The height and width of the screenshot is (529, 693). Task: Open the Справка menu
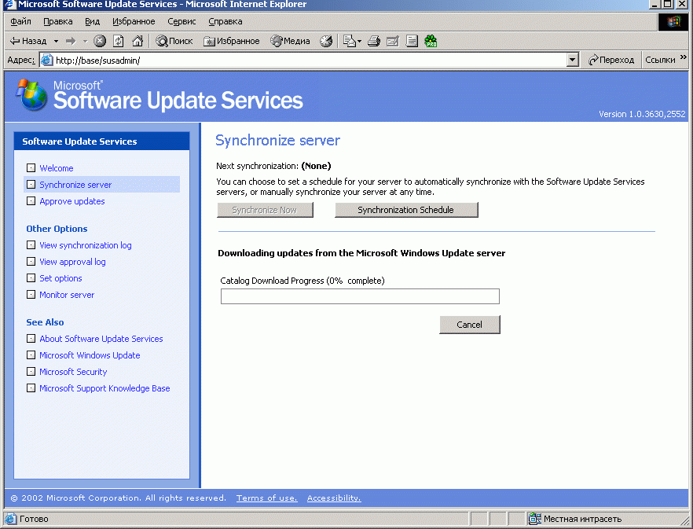point(225,21)
